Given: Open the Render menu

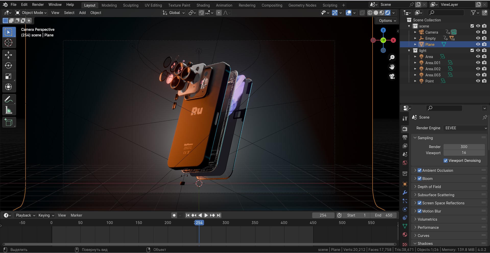Looking at the screenshot, I should pyautogui.click(x=38, y=5).
